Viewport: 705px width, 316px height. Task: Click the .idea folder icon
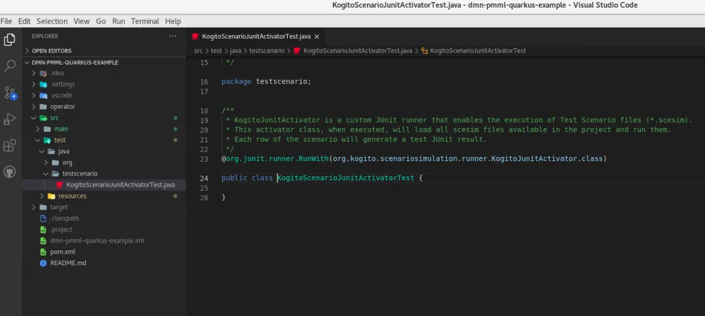pyautogui.click(x=43, y=73)
